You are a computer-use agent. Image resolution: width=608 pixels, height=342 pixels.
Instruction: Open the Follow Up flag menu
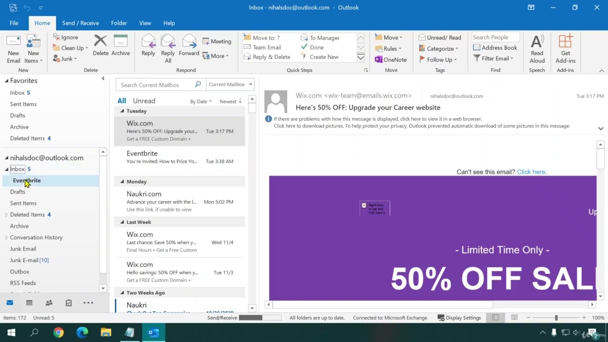(x=437, y=60)
